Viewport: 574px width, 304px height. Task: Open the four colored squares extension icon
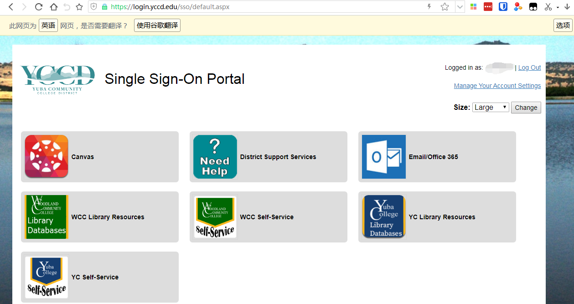pos(473,7)
